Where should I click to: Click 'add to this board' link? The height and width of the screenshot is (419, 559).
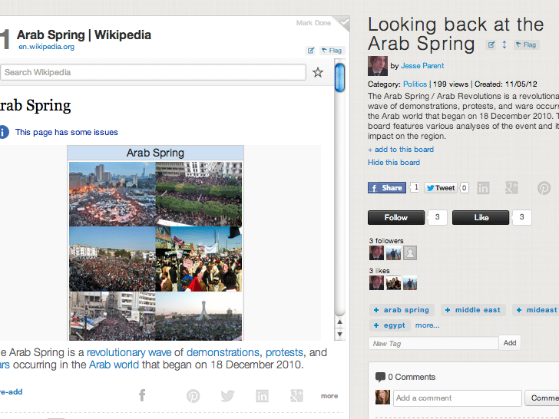tap(401, 150)
